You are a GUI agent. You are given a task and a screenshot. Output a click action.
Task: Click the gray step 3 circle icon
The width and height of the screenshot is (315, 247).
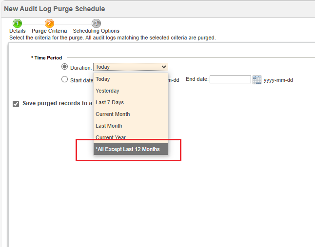[96, 23]
